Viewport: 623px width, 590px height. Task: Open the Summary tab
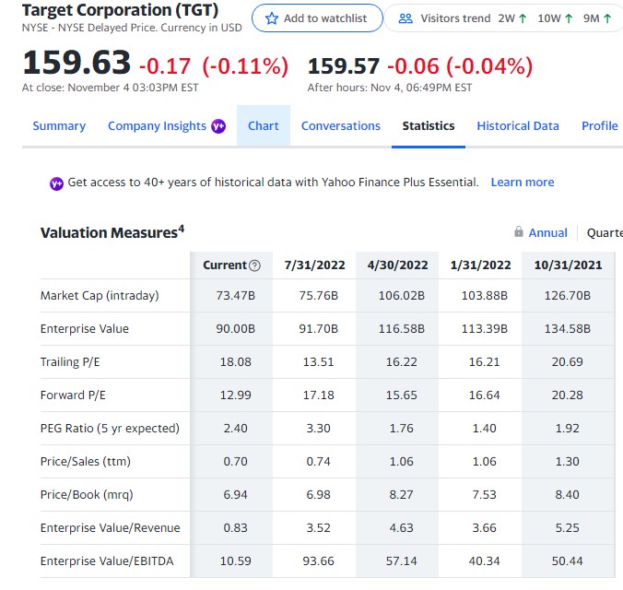pos(59,126)
